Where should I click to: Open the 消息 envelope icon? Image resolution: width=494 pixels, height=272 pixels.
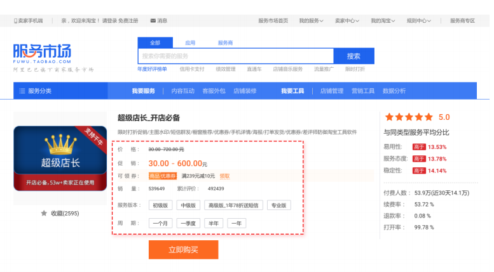pos(153,21)
